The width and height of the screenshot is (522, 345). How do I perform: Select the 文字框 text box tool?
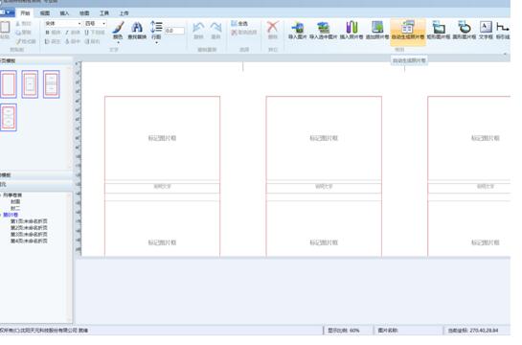tap(486, 31)
